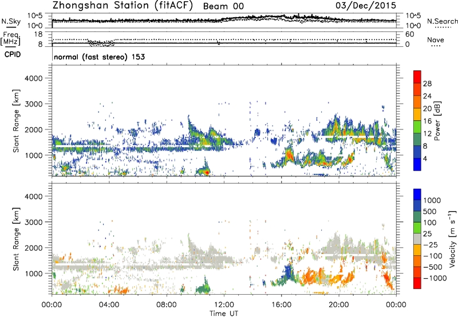458x317 pixels.
Task: Click the "2000" range tick on velocity panel
Action: (33, 248)
